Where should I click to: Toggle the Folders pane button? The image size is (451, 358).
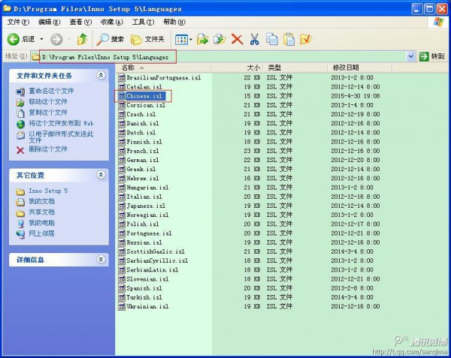(147, 39)
